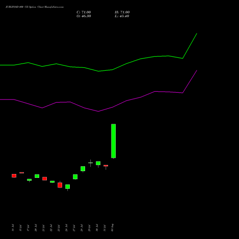Select the red 23 Jul candlestick
This screenshot has width=239, height=239.
coord(60,185)
